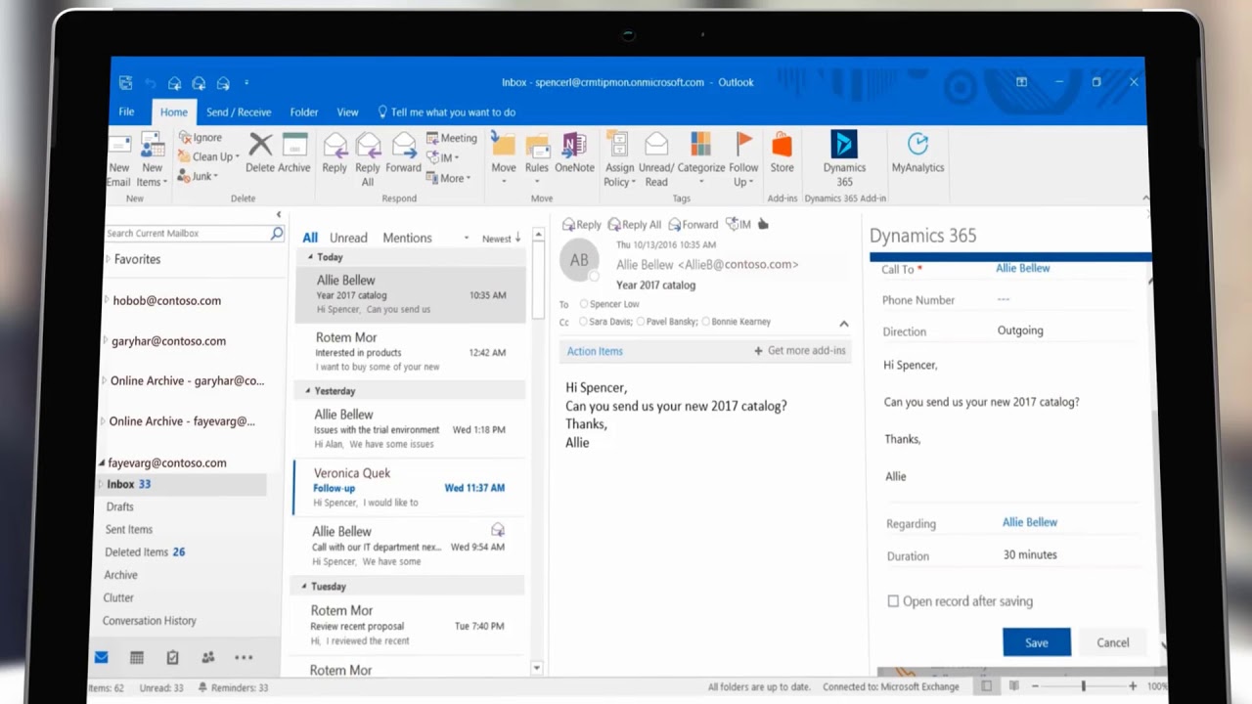
Task: Click the search magnifier icon
Action: [x=277, y=234]
